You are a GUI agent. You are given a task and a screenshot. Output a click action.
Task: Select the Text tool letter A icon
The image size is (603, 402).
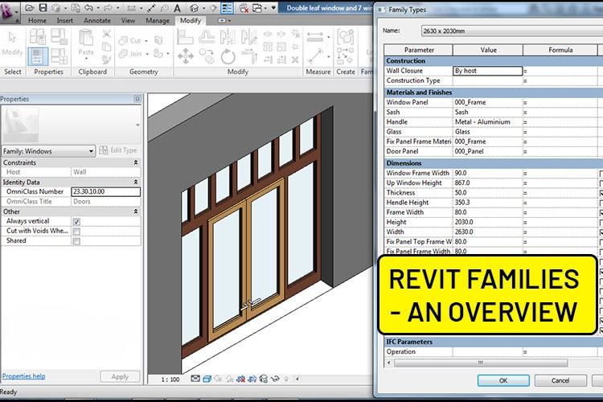point(178,8)
